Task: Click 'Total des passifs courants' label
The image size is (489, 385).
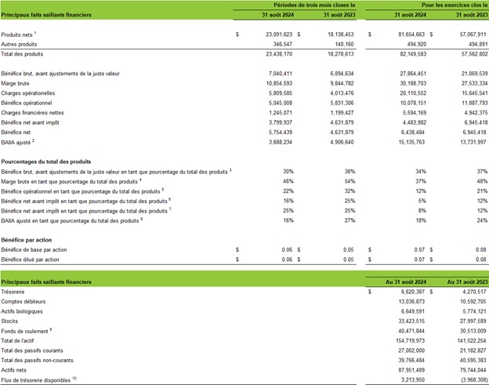Action: point(32,350)
